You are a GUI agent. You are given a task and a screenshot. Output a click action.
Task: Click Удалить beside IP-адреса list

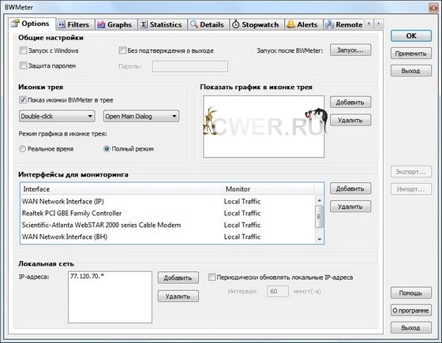click(178, 296)
